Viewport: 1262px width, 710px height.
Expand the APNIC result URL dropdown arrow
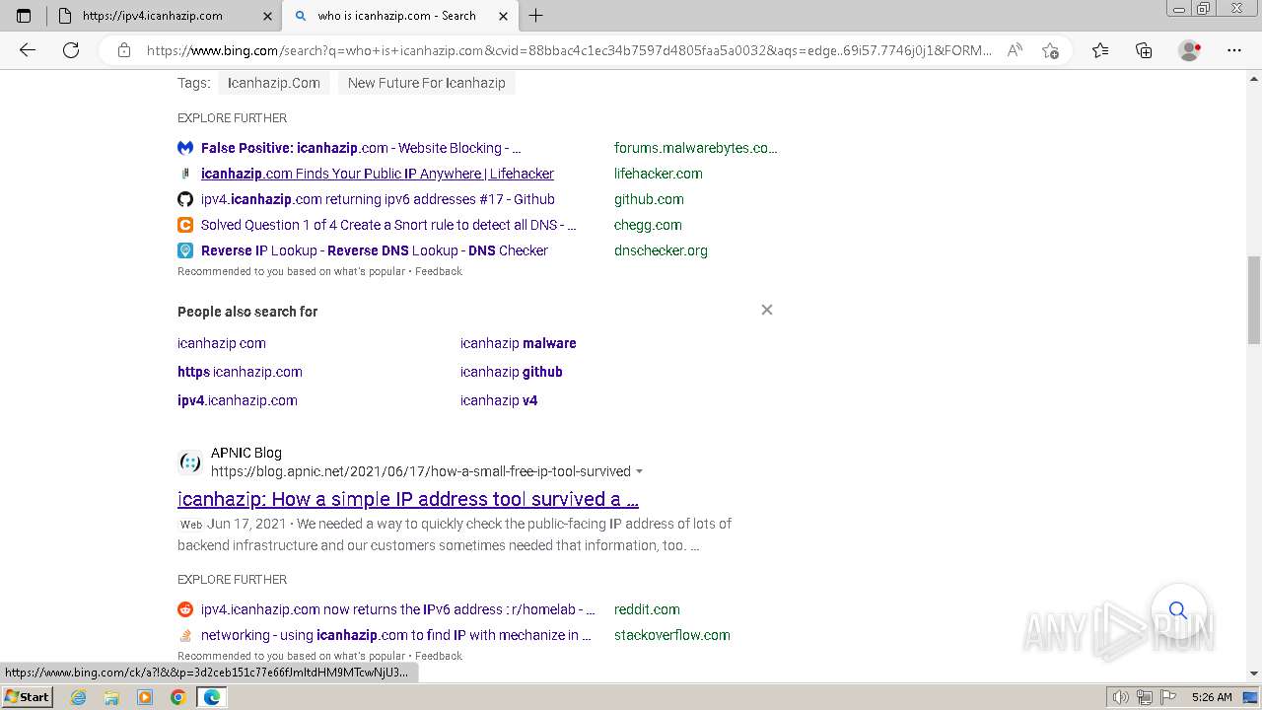click(639, 471)
